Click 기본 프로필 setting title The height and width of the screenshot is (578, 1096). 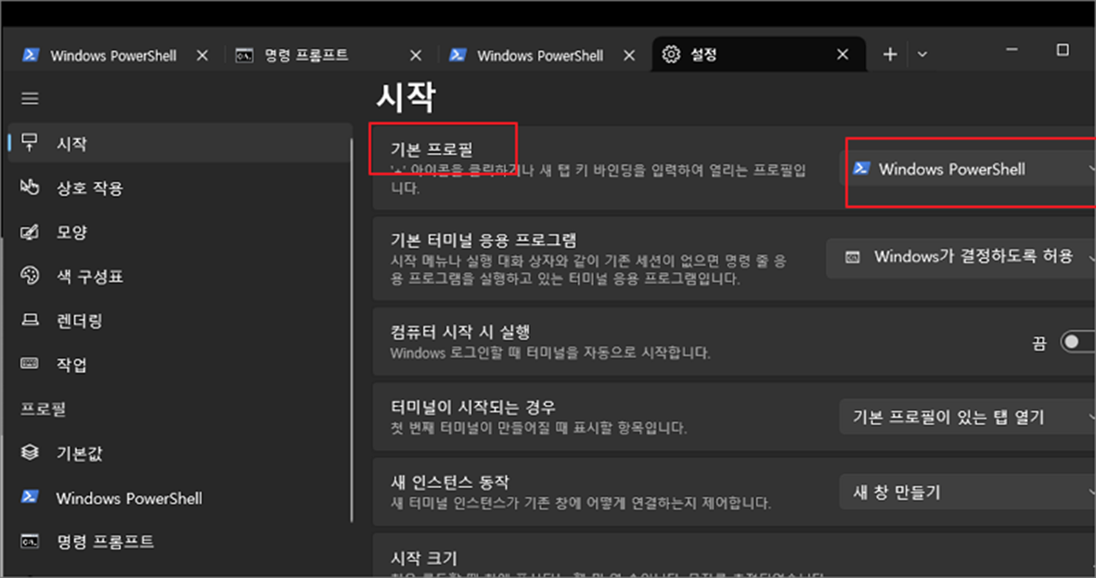tap(432, 148)
